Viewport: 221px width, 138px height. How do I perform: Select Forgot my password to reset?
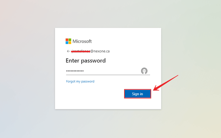tap(80, 81)
